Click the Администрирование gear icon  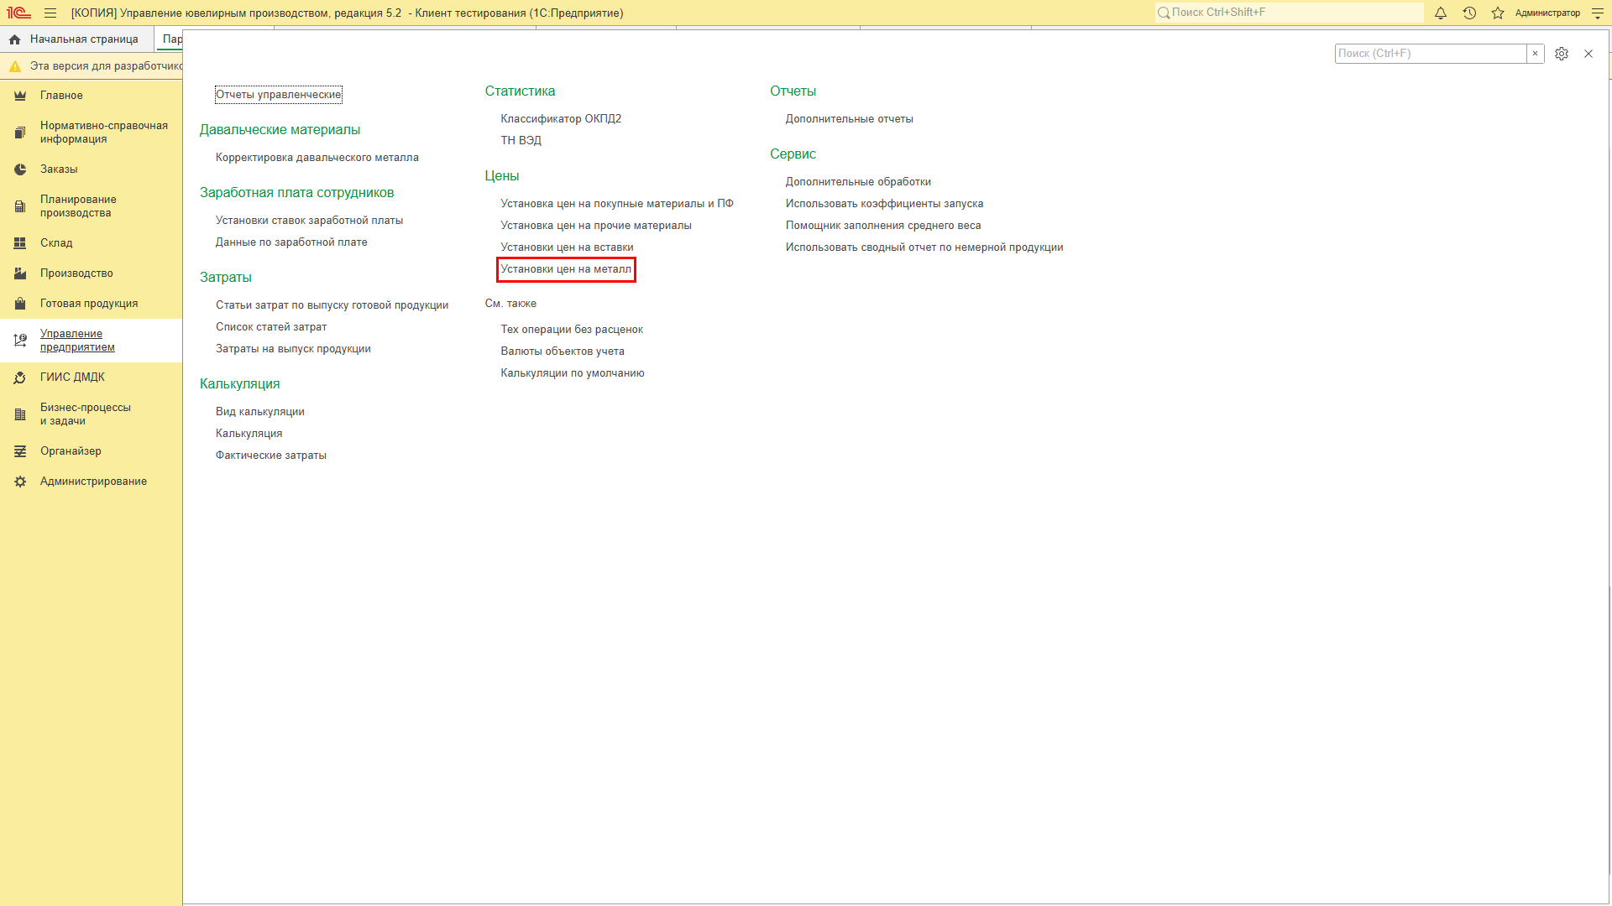(x=20, y=482)
